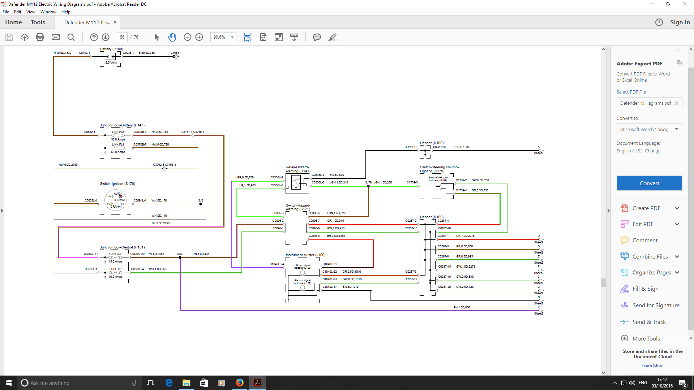The height and width of the screenshot is (390, 694).
Task: Expand Combine Files chevron
Action: click(677, 257)
